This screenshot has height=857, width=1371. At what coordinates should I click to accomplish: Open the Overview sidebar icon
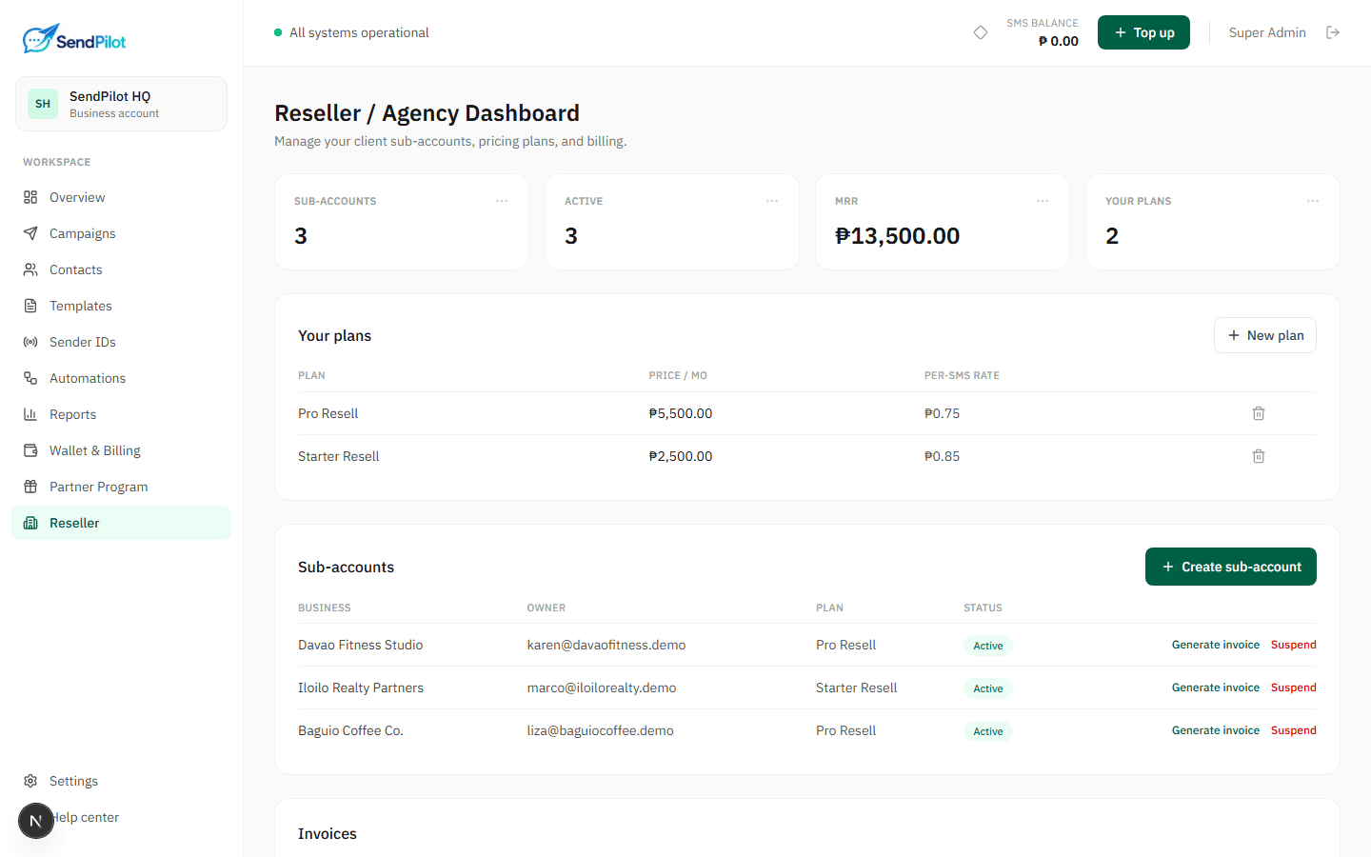click(30, 197)
